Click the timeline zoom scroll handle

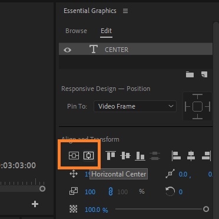(42, 189)
